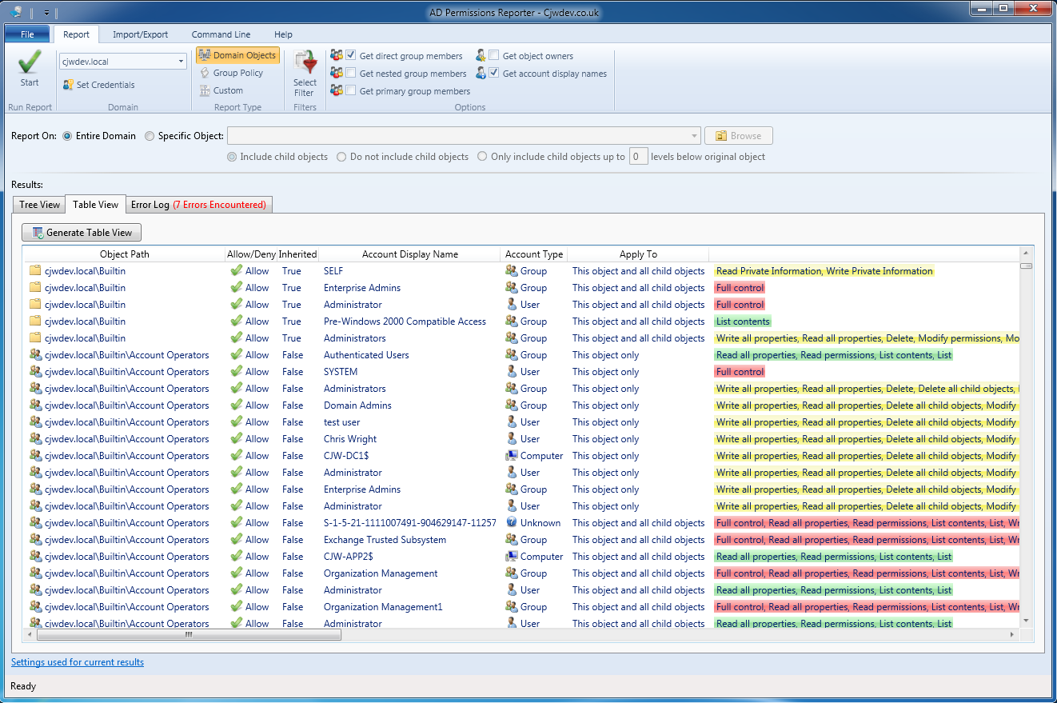Switch to the Tree View tab
The image size is (1057, 703).
39,205
